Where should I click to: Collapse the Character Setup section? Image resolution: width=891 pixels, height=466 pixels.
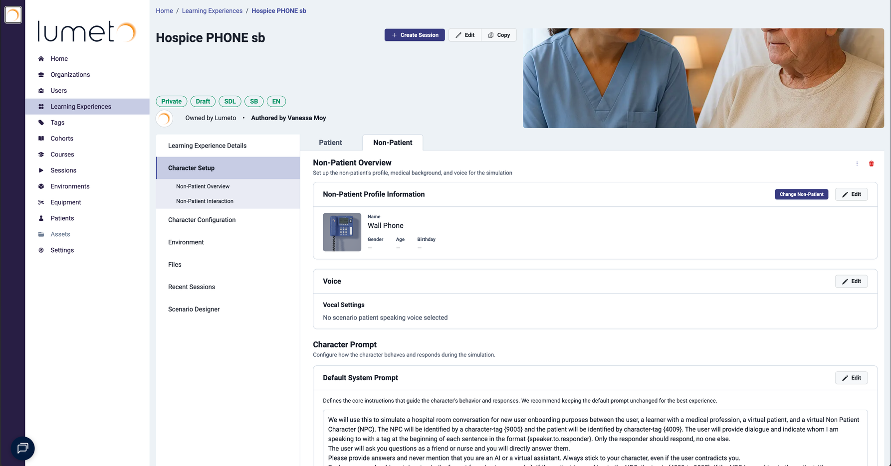coord(228,168)
